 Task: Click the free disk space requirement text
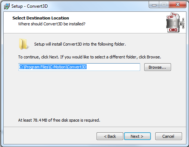pyautogui.click(x=59, y=120)
